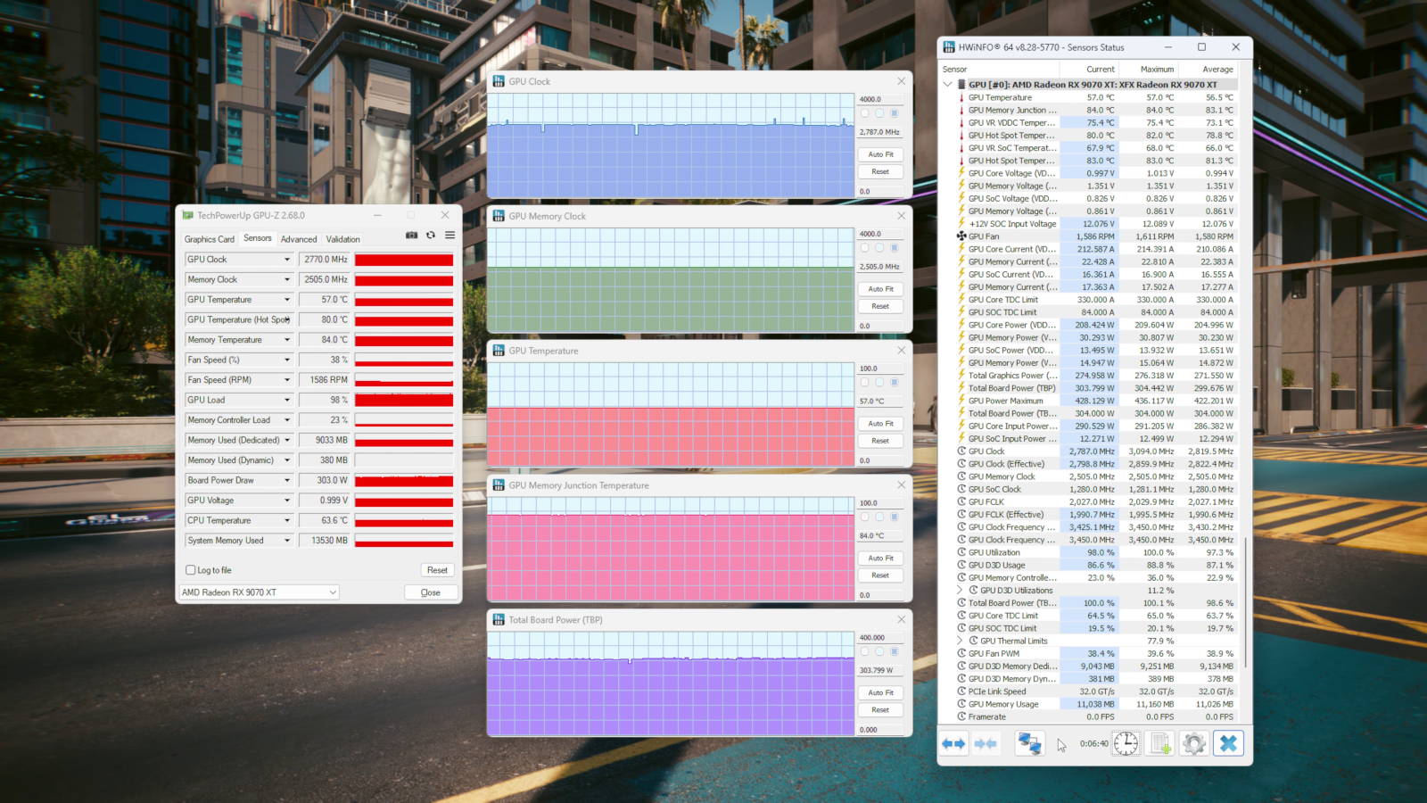This screenshot has height=803, width=1427.
Task: Click the HWiNFO title bar app icon
Action: coord(949,47)
